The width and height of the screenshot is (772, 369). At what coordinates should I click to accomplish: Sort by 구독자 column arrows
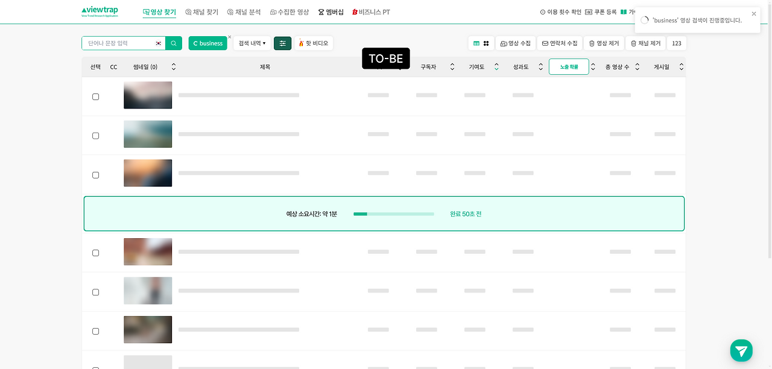pos(452,67)
